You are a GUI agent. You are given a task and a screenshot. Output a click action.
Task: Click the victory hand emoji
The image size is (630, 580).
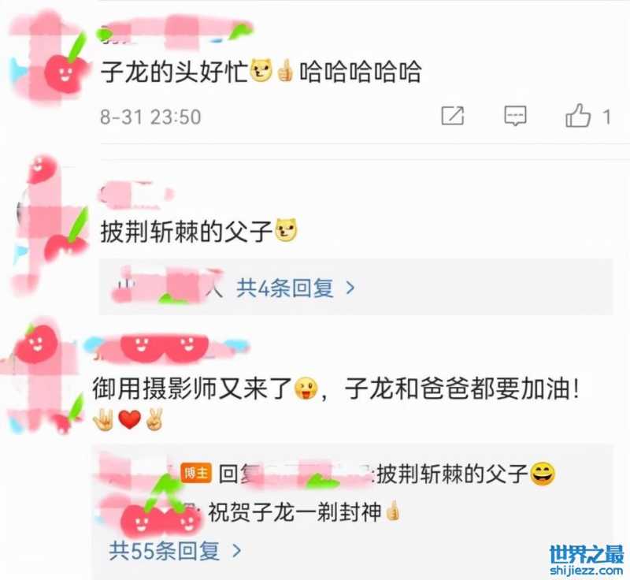pos(154,419)
